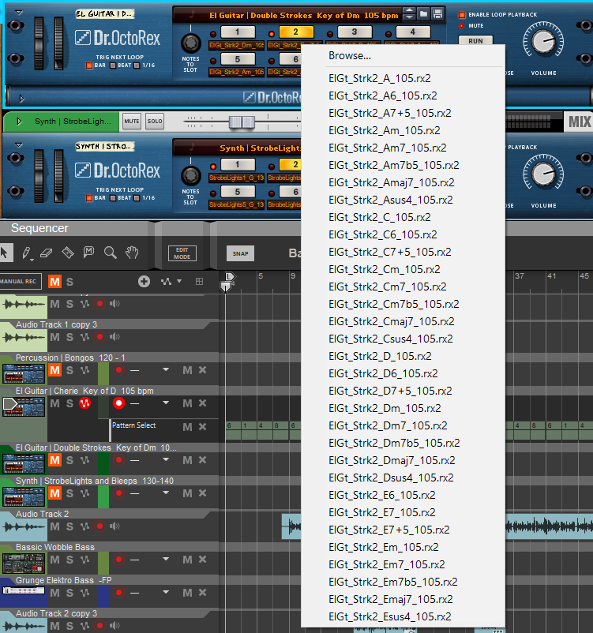Image resolution: width=593 pixels, height=633 pixels.
Task: Click the add track plus icon
Action: click(144, 282)
